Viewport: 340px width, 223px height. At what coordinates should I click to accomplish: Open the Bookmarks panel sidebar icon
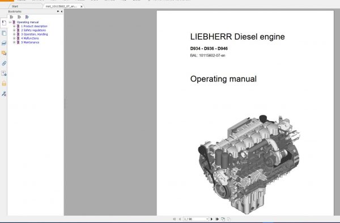tap(4, 23)
